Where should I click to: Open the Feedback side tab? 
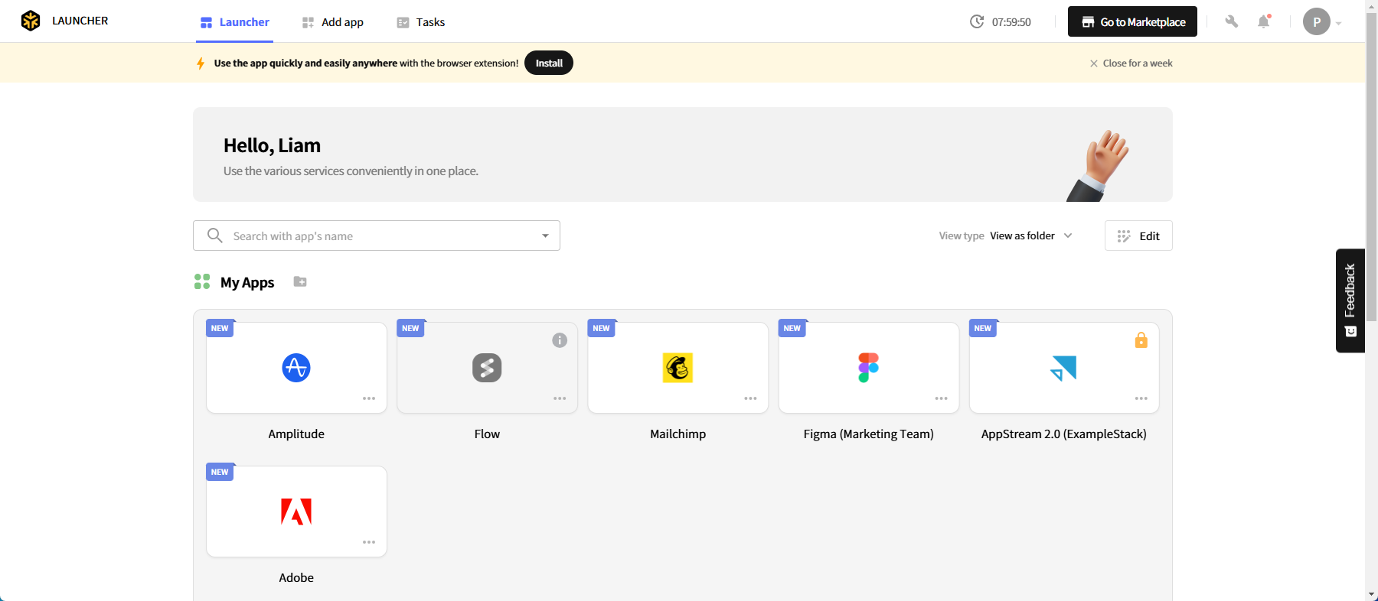tap(1350, 300)
